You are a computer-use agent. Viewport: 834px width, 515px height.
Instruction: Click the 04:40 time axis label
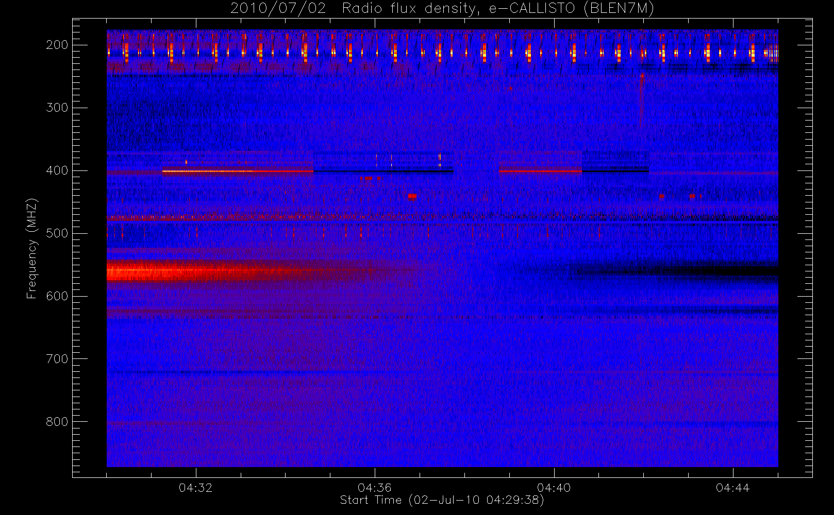pos(554,488)
